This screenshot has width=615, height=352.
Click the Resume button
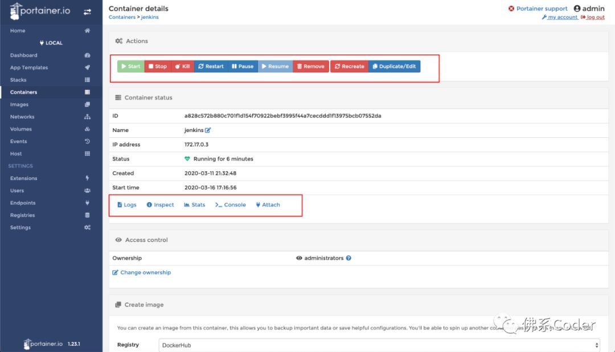coord(276,66)
